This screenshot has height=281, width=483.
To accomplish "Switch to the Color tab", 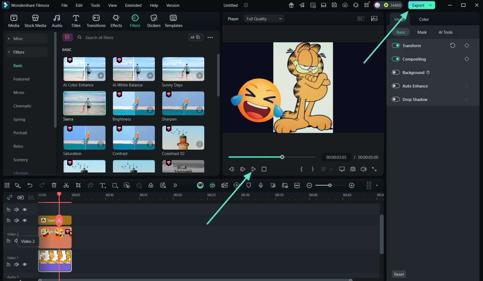I will coord(424,19).
